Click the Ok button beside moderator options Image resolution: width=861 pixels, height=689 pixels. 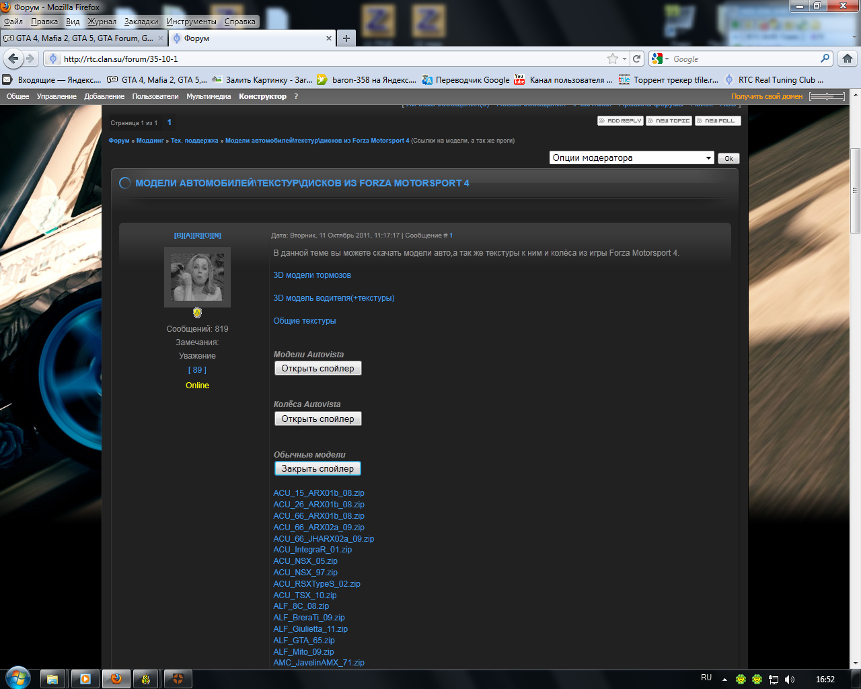(x=728, y=159)
